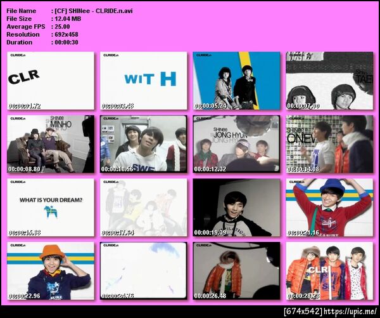This screenshot has height=318, width=380.
Task: Click the thumbnail timestamped 00:00:01.72
Action: point(51,81)
